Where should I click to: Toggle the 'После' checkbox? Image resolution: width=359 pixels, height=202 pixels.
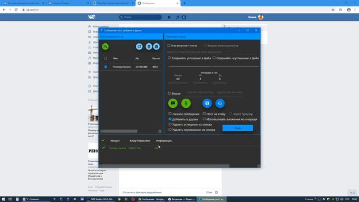[x=169, y=94]
